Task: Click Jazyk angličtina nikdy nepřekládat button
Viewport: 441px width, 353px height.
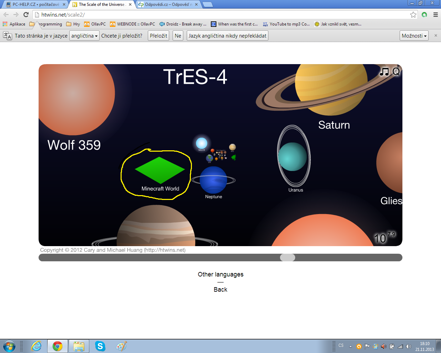Action: (x=227, y=36)
